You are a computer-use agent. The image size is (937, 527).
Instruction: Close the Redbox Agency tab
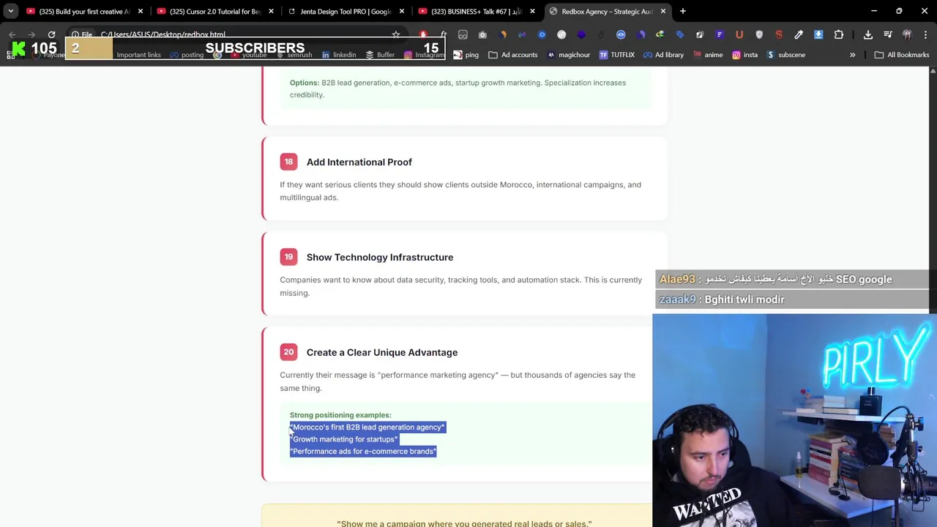pos(663,11)
